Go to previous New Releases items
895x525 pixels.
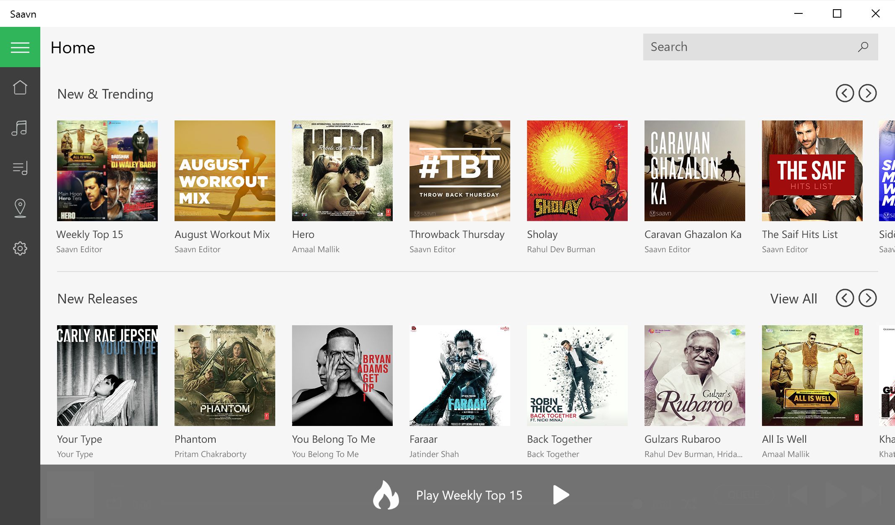pos(845,298)
